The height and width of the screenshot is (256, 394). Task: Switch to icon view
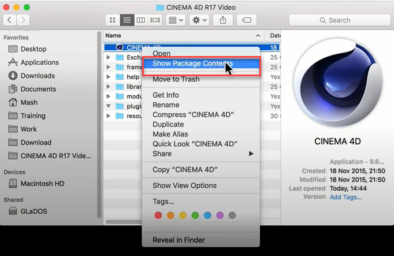113,20
